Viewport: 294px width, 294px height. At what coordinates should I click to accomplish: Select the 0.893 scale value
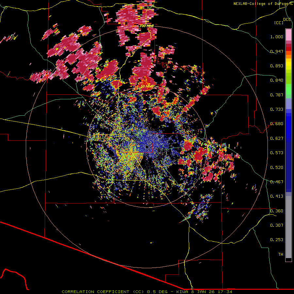pyautogui.click(x=277, y=66)
